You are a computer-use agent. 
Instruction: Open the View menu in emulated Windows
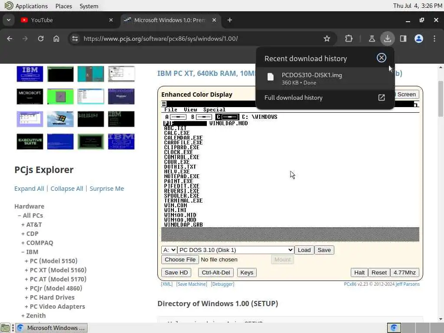click(x=190, y=110)
